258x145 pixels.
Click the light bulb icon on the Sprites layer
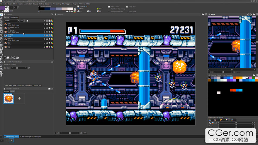(x=49, y=35)
